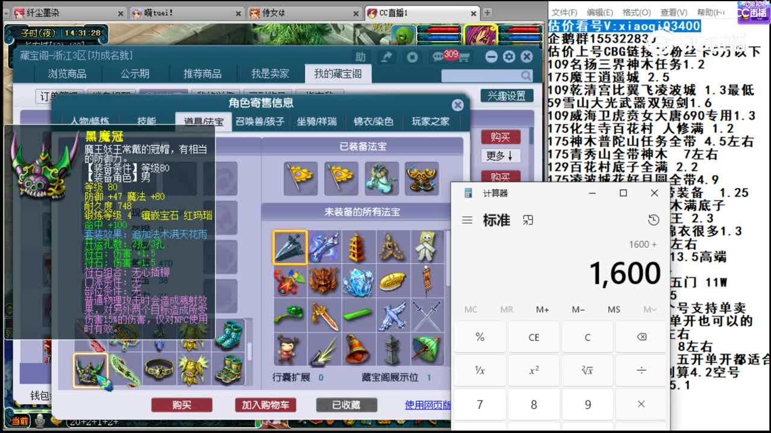Select the white crane bird treasure
This screenshot has width=771, height=433.
pyautogui.click(x=392, y=316)
